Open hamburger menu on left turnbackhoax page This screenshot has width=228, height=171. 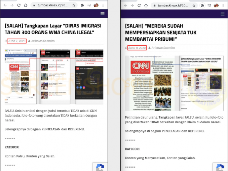point(103,14)
